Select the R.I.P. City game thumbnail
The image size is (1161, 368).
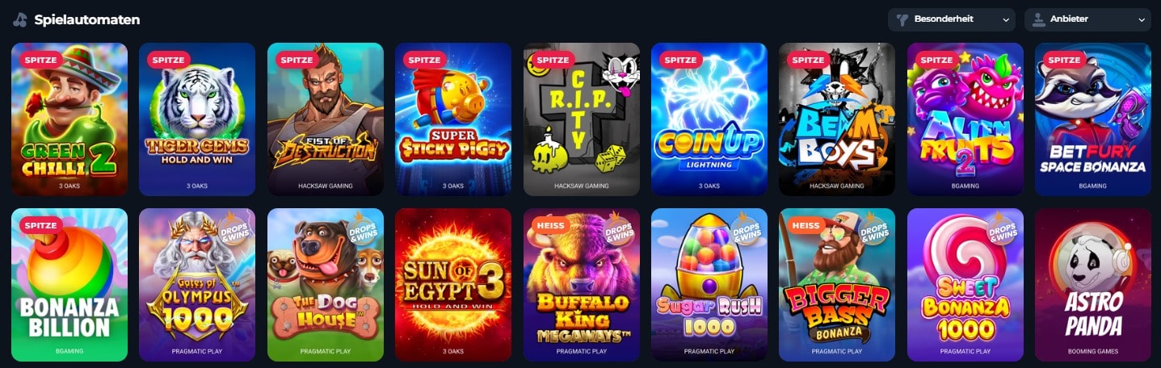(582, 119)
